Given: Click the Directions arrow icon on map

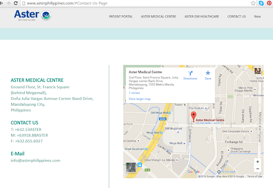Looking at the screenshot, I should point(190,73).
